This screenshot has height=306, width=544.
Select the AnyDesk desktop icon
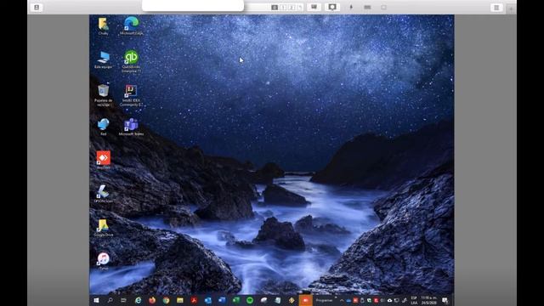click(x=104, y=160)
